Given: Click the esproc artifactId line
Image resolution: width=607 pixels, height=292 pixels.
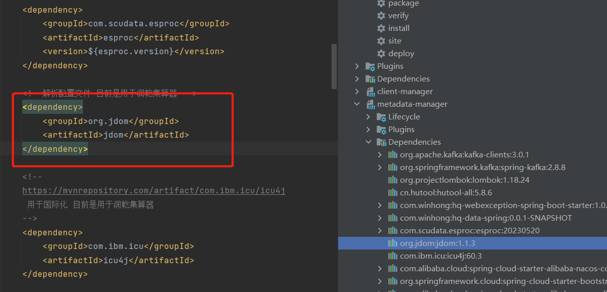Looking at the screenshot, I should [121, 37].
